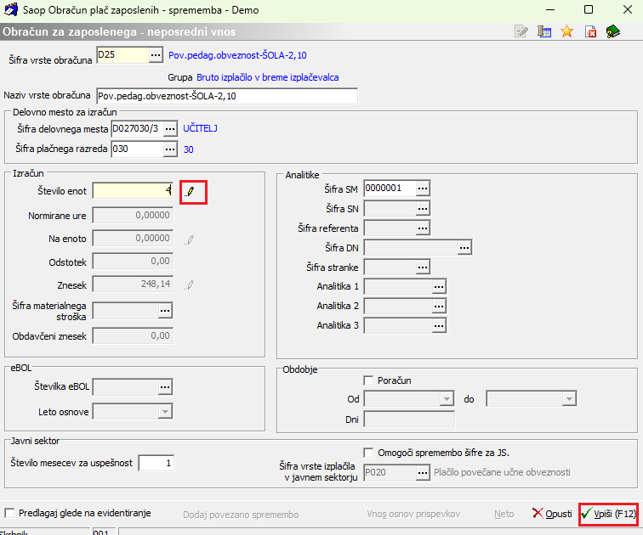Open lookup for Šifra SM

pyautogui.click(x=423, y=189)
